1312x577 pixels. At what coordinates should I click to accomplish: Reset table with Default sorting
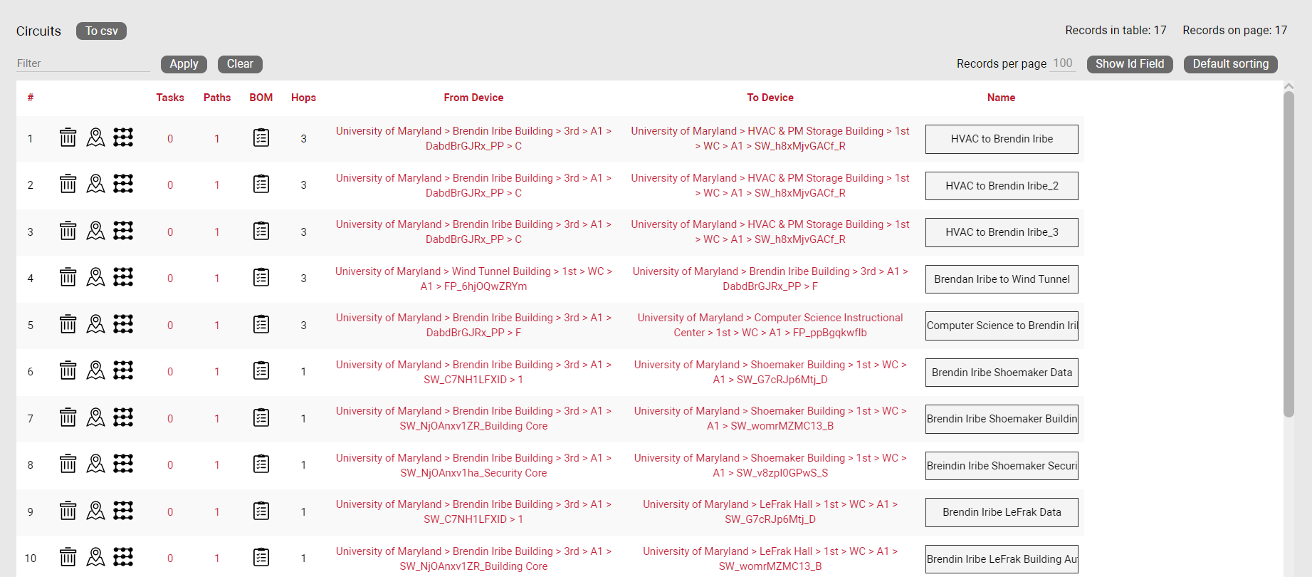point(1230,64)
